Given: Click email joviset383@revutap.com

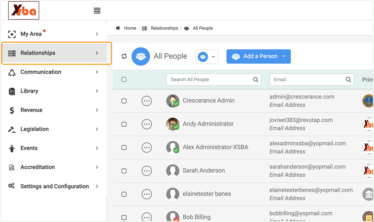Looking at the screenshot, I should pyautogui.click(x=301, y=120).
